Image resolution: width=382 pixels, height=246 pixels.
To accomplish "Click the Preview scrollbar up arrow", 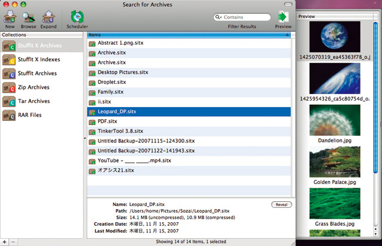I will click(x=375, y=229).
